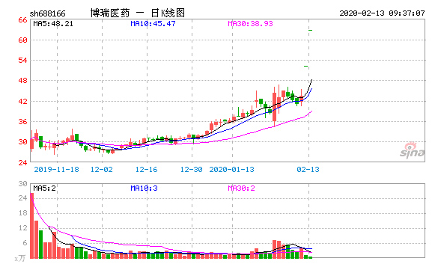Image resolution: width=441 pixels, height=270 pixels.
Task: Click the price chart MA30:38.93 label
Action: click(250, 24)
